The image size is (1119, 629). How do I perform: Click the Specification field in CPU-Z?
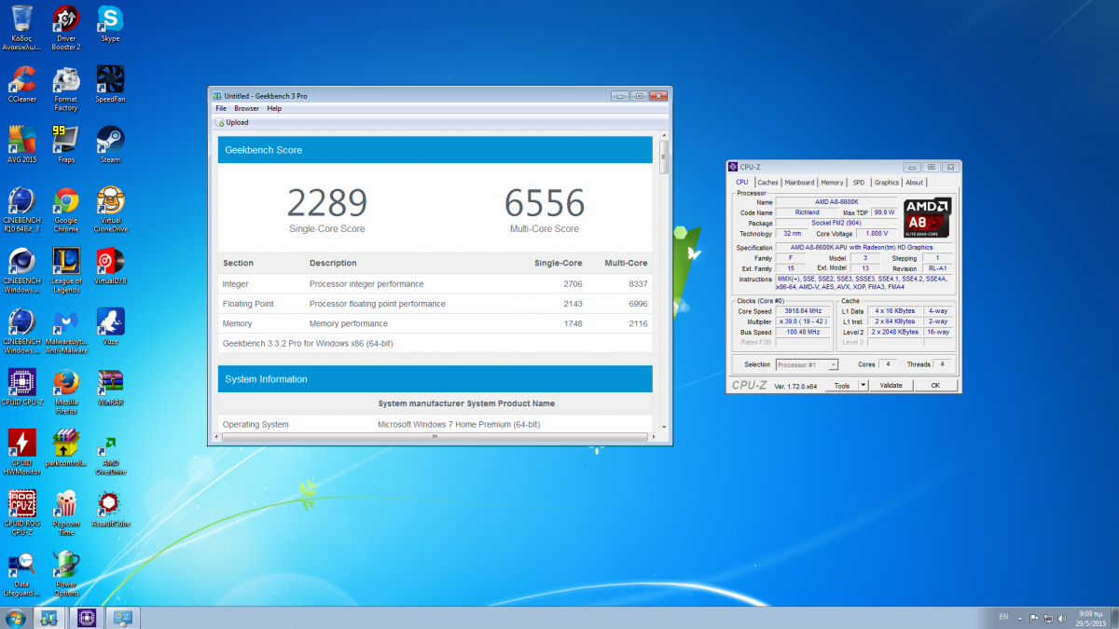click(863, 248)
